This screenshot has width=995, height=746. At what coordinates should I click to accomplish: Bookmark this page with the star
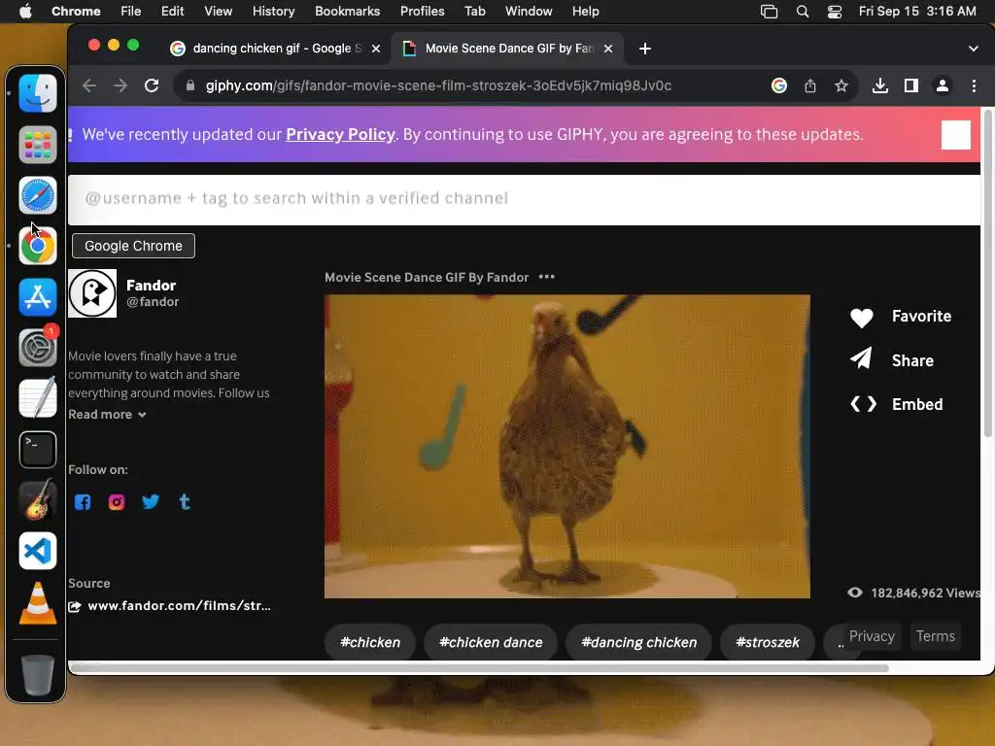pyautogui.click(x=841, y=85)
